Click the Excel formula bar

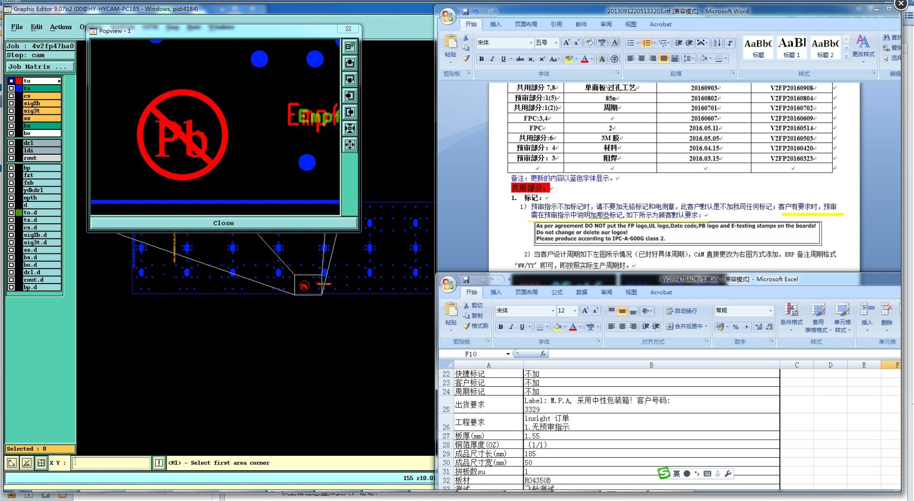pos(724,354)
